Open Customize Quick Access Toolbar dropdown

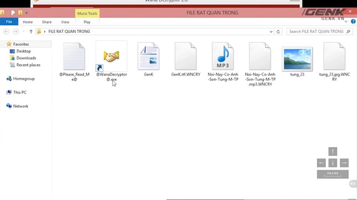[27, 13]
